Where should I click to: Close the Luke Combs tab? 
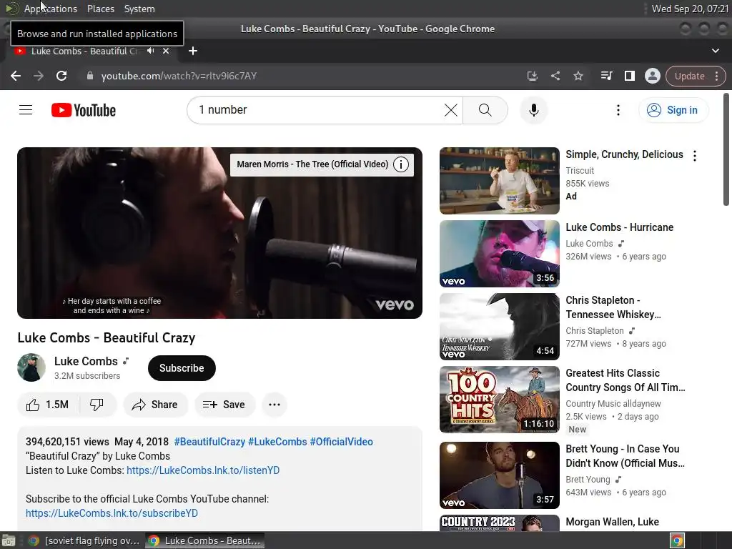(x=166, y=51)
